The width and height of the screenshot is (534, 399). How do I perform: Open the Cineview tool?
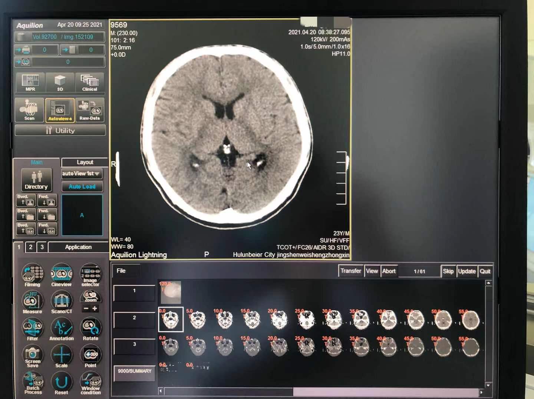tap(61, 275)
